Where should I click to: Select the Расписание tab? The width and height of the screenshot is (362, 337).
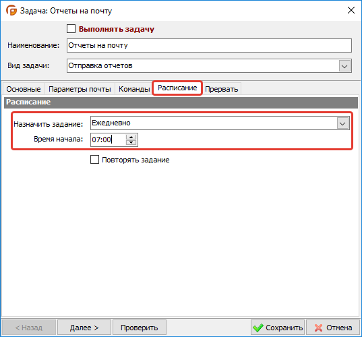click(x=177, y=88)
